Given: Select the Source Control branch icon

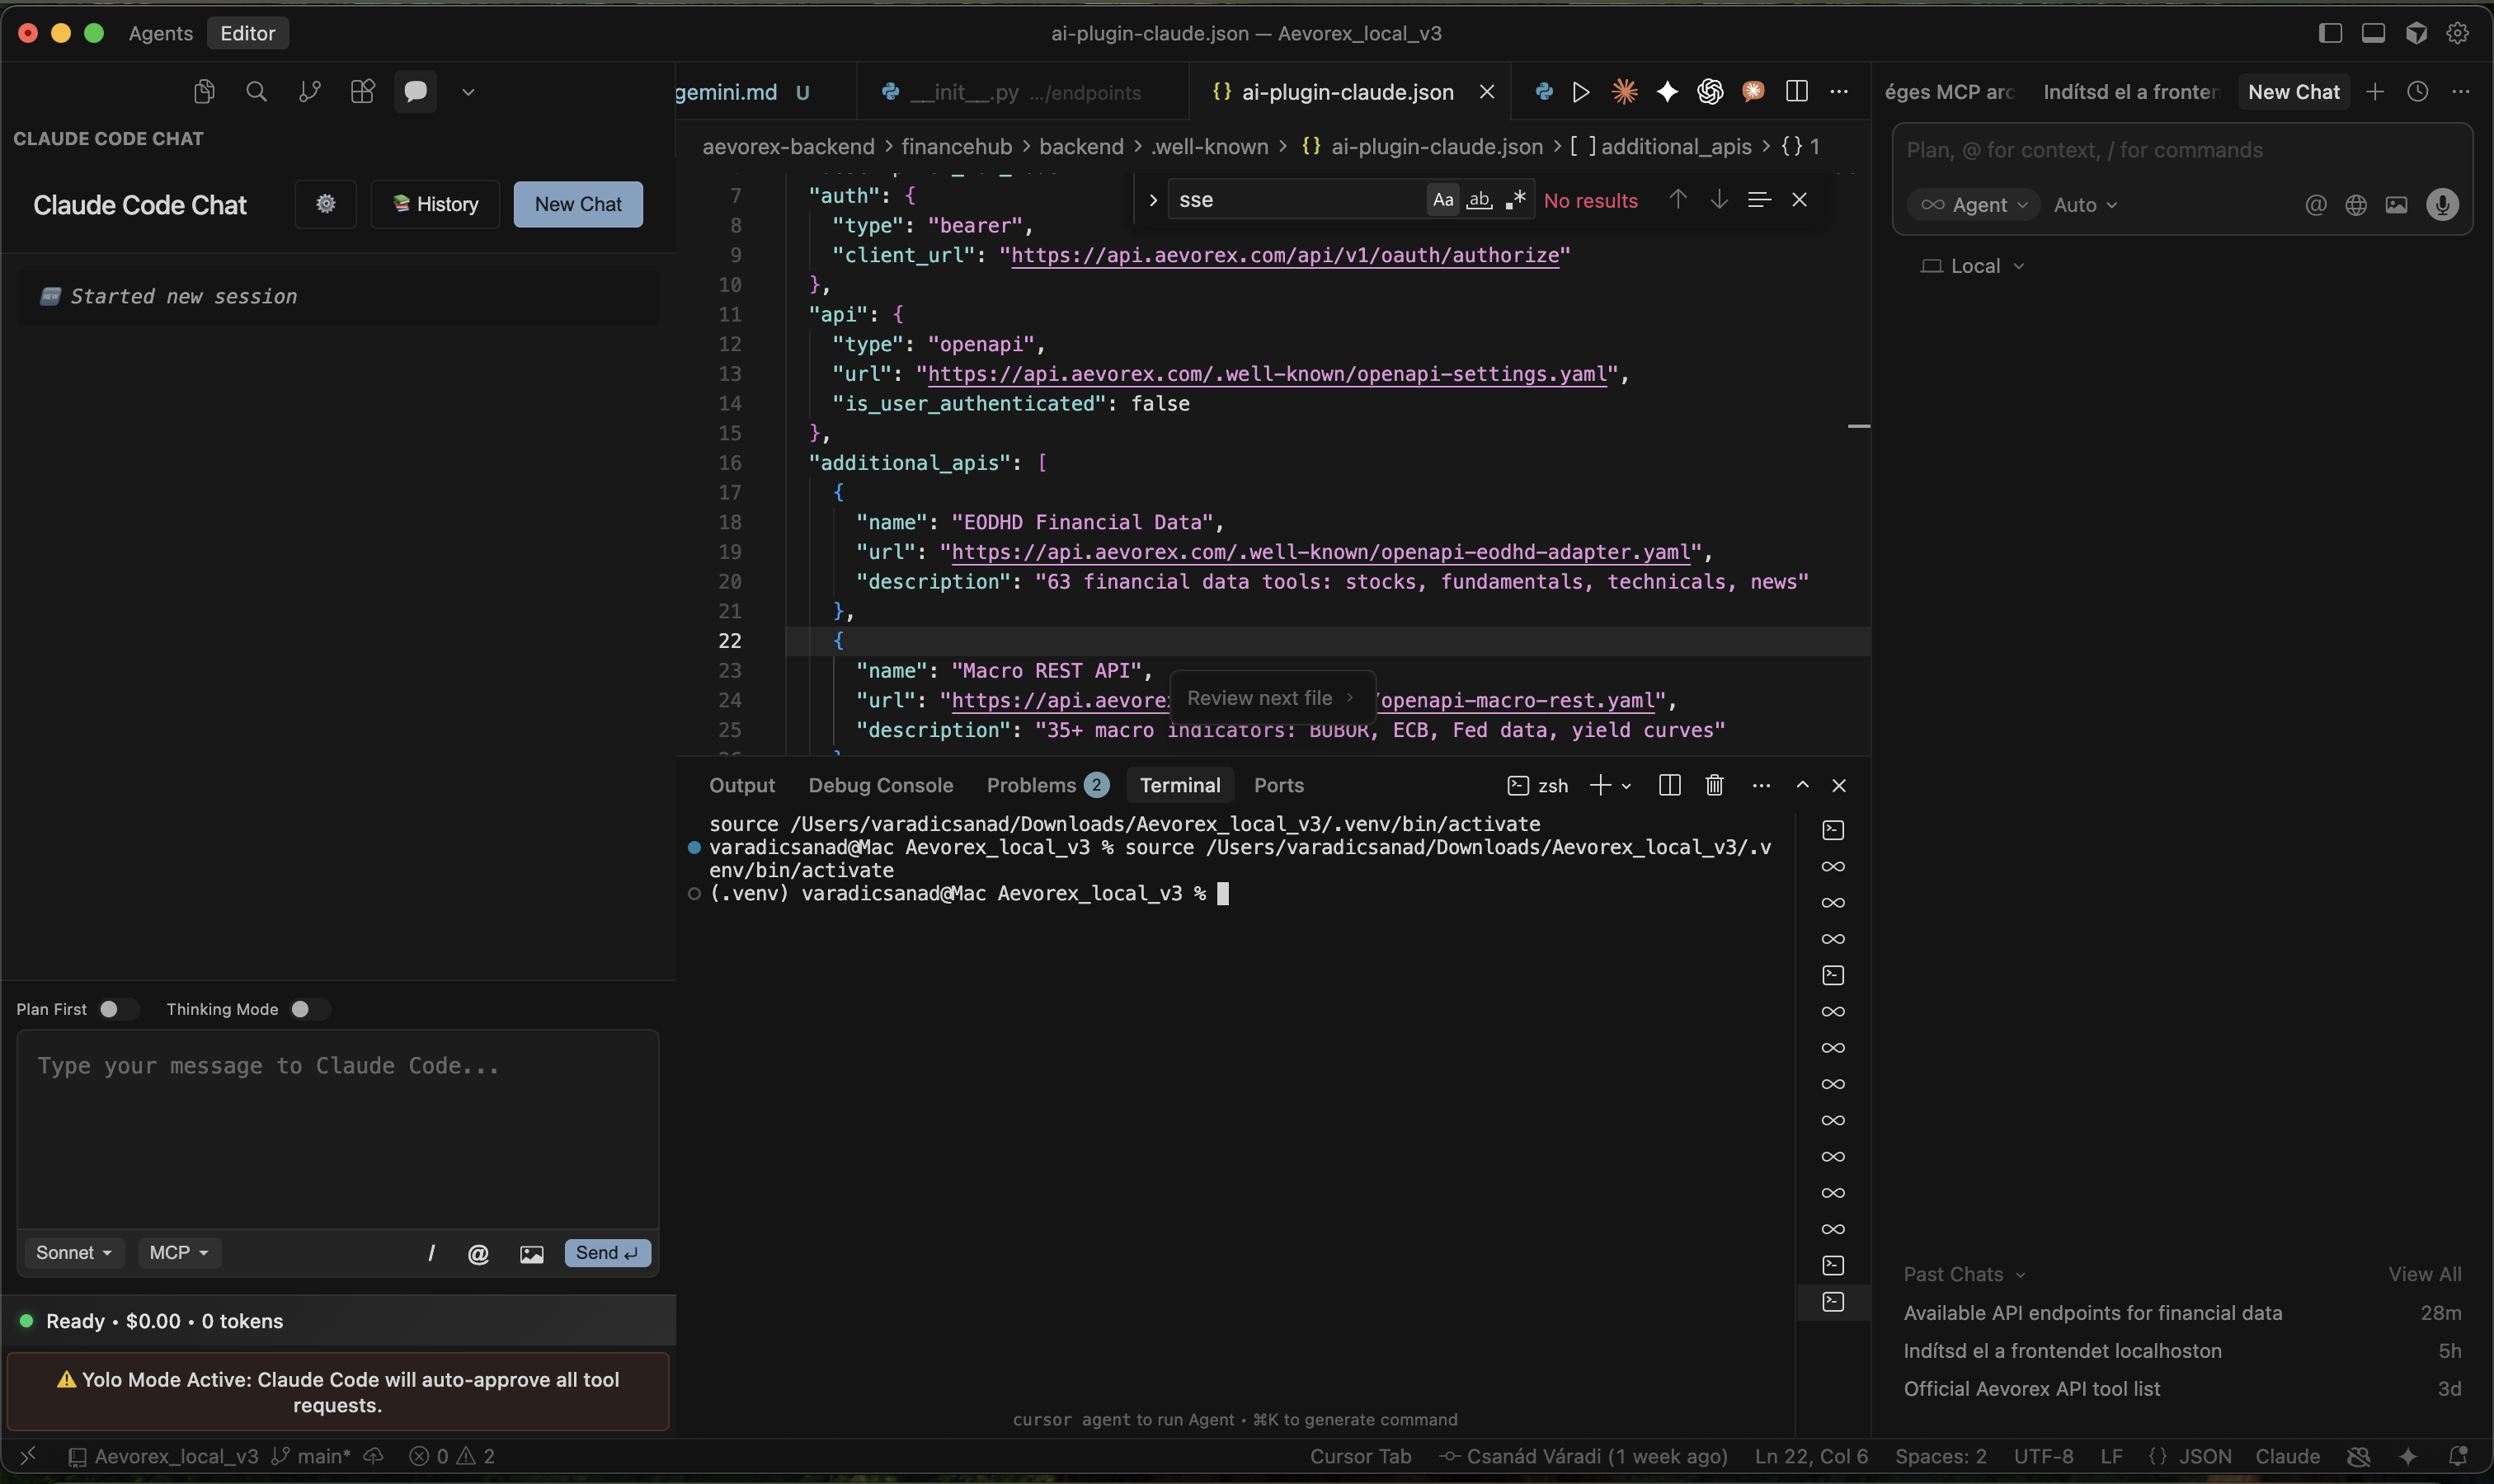Looking at the screenshot, I should [309, 91].
